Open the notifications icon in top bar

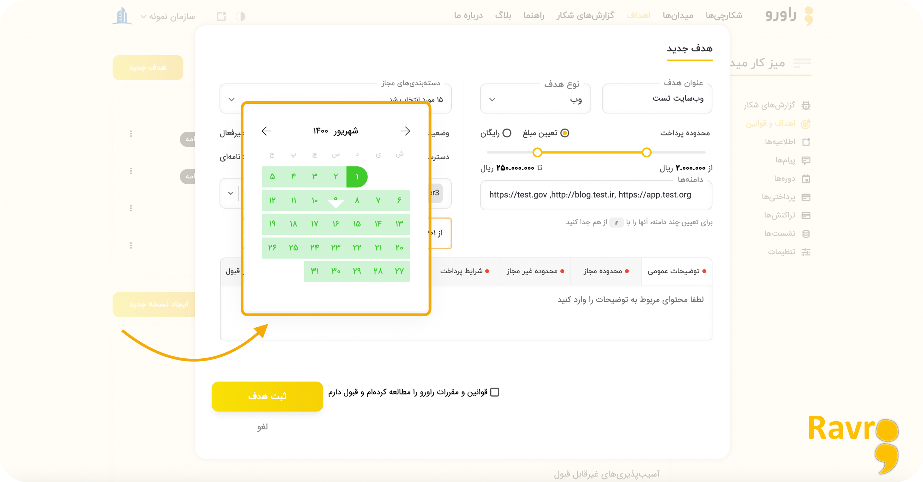pyautogui.click(x=221, y=16)
